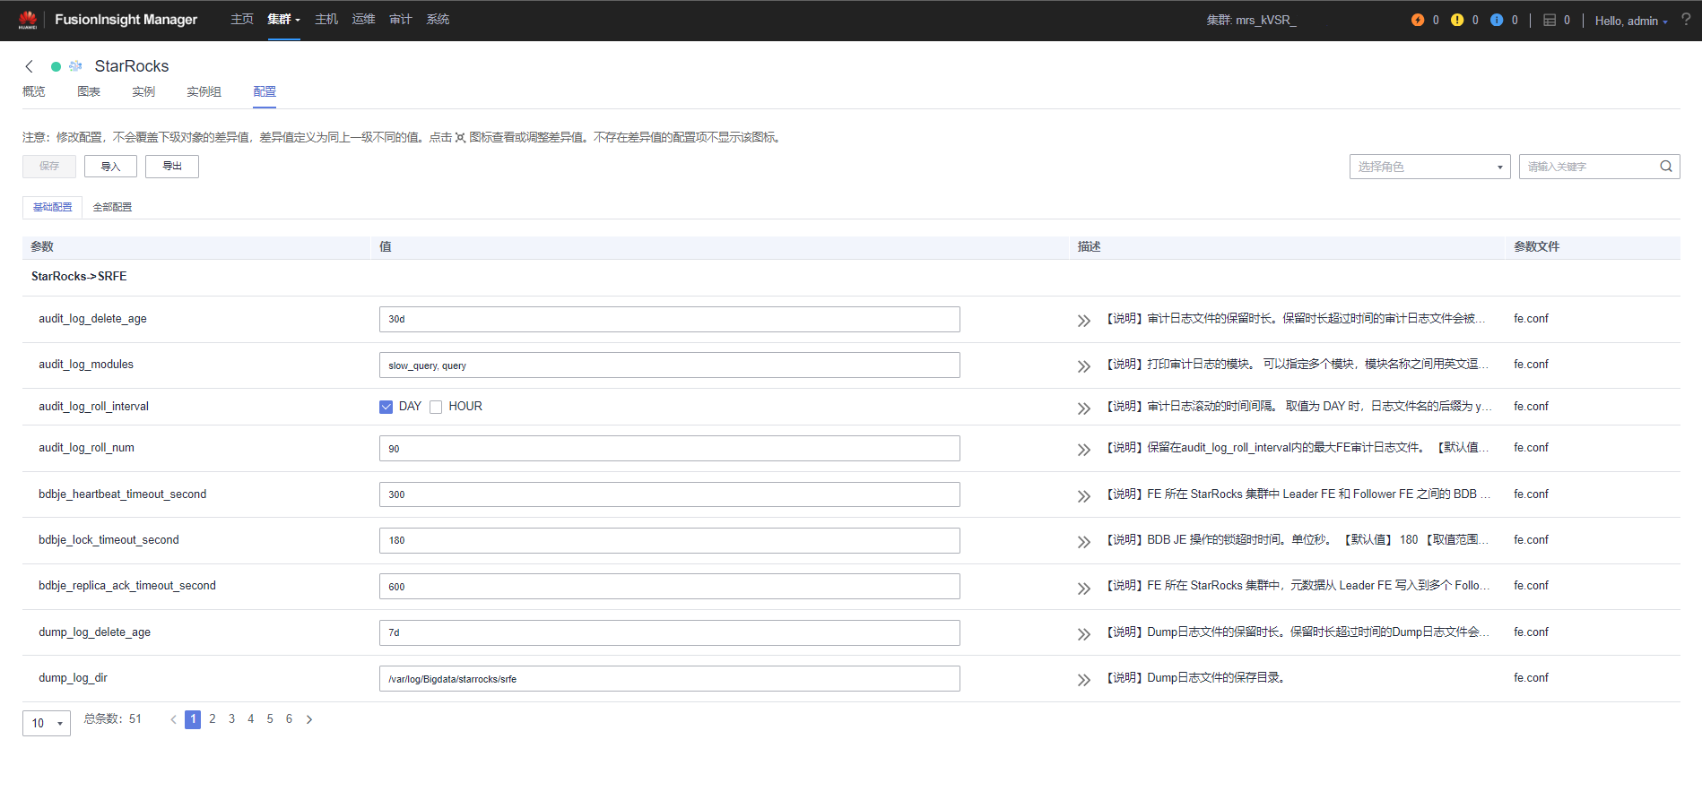This screenshot has height=808, width=1702.
Task: Expand description for bdbje_lock_timeout_second
Action: point(1084,542)
